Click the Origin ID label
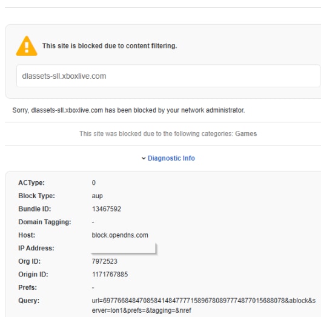 point(33,275)
